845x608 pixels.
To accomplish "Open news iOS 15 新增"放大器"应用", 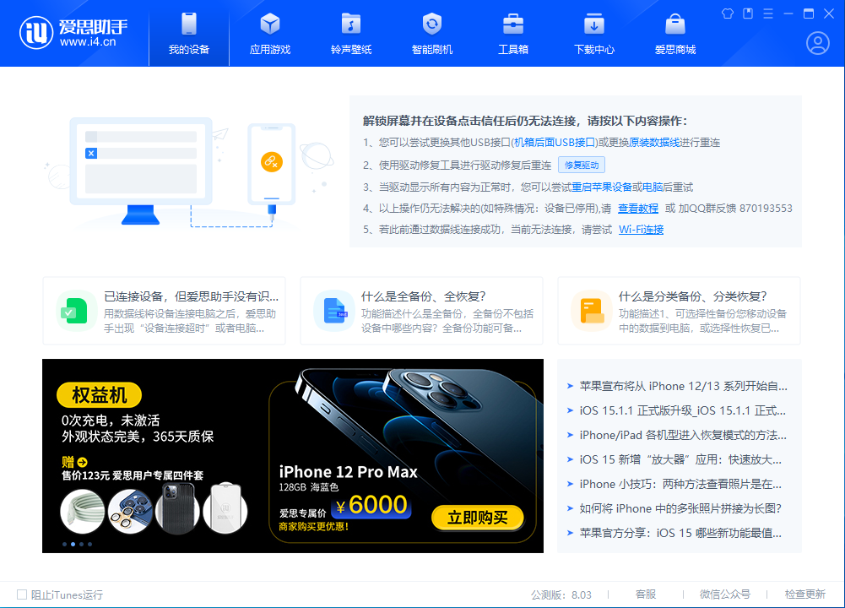I will pos(680,459).
